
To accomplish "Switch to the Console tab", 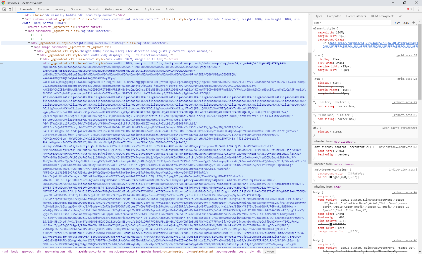I will pyautogui.click(x=43, y=9).
